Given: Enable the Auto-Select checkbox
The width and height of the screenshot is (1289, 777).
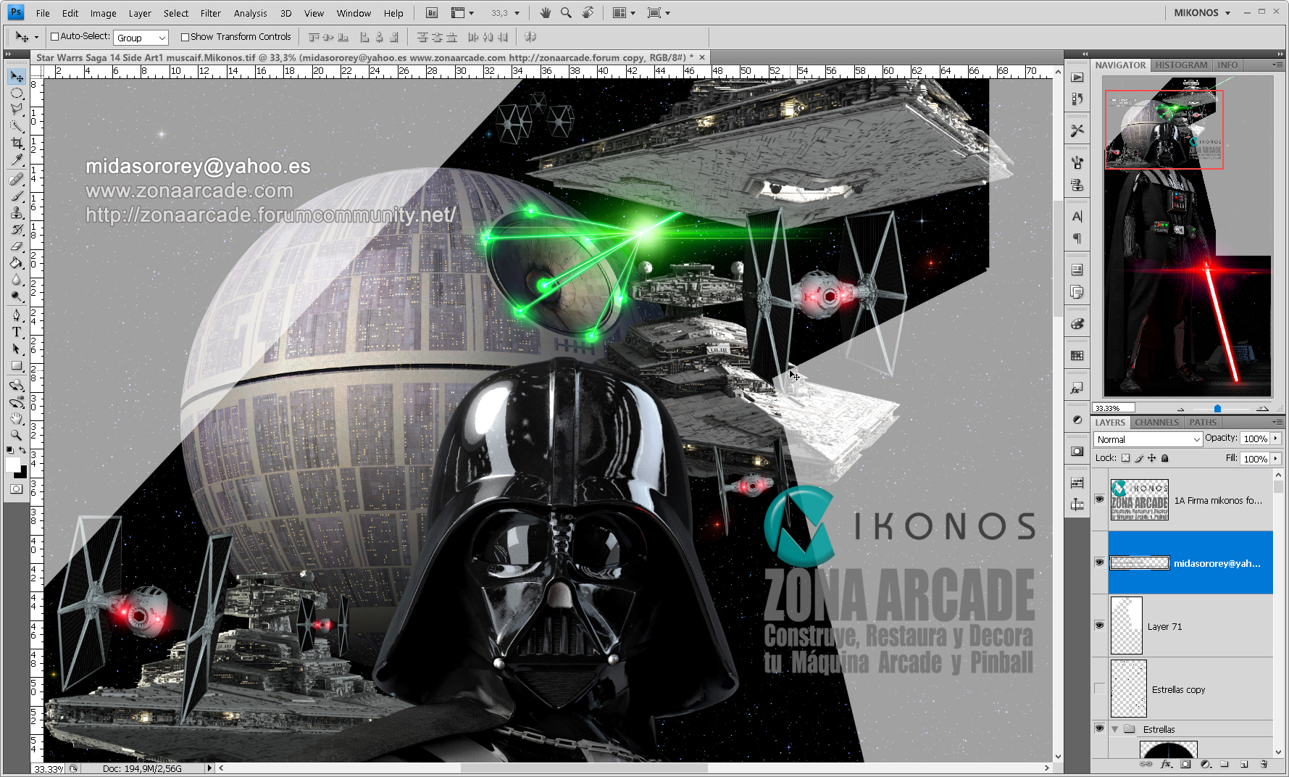Looking at the screenshot, I should click(54, 37).
